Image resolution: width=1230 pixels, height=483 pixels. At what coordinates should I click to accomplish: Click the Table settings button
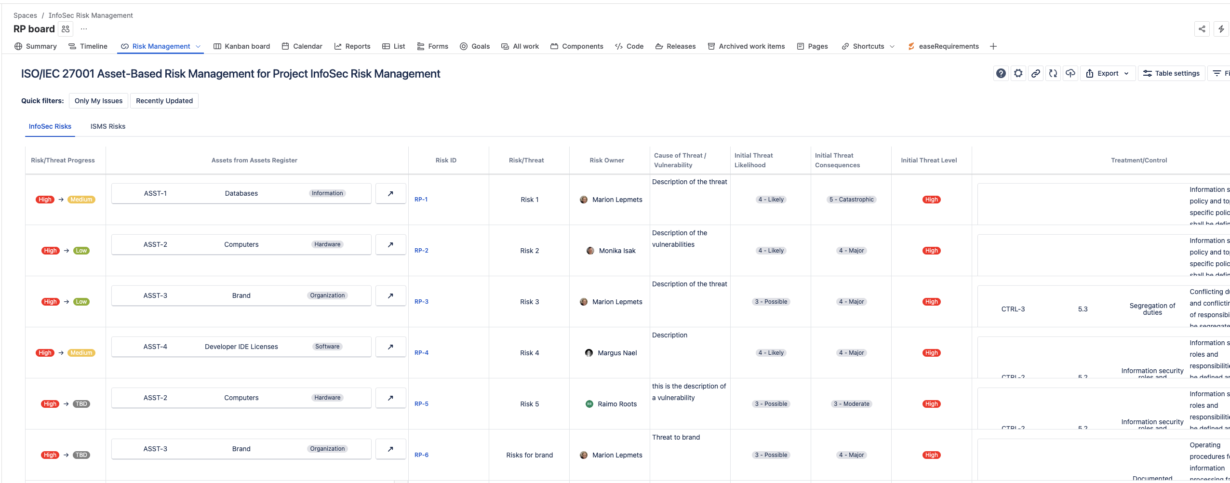coord(1171,73)
